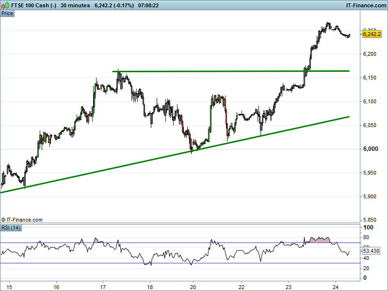Click the candlestick icon beside FTSE 100 Cash
The image size is (388, 291).
tap(6, 5)
